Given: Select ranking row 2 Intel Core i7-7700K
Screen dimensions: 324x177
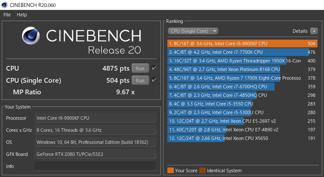Looking at the screenshot, I should tap(242, 52).
